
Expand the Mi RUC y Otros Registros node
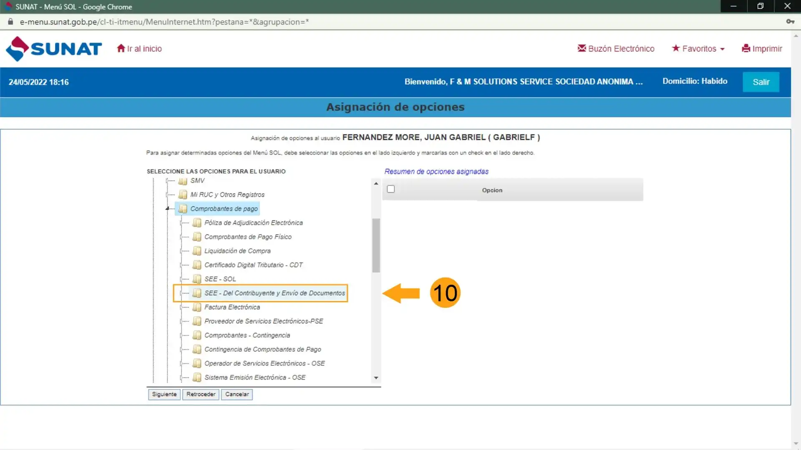tap(167, 195)
